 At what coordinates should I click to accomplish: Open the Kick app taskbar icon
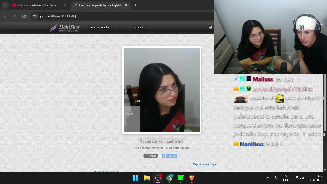point(181,178)
